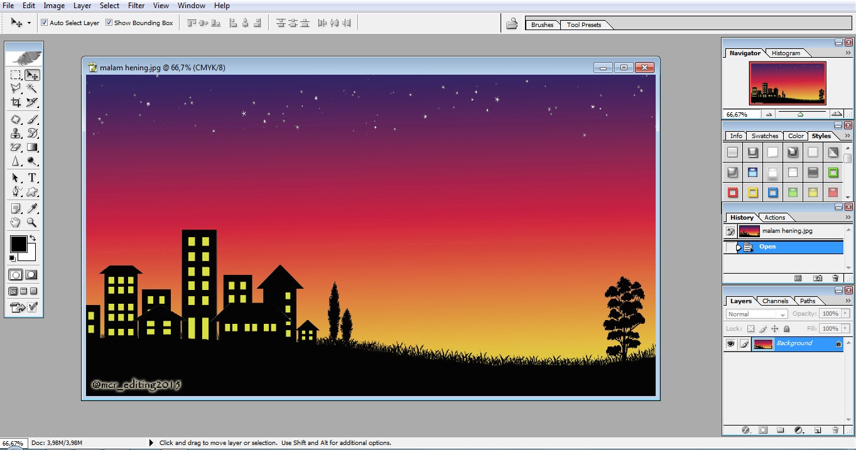Select the Type tool

click(32, 178)
